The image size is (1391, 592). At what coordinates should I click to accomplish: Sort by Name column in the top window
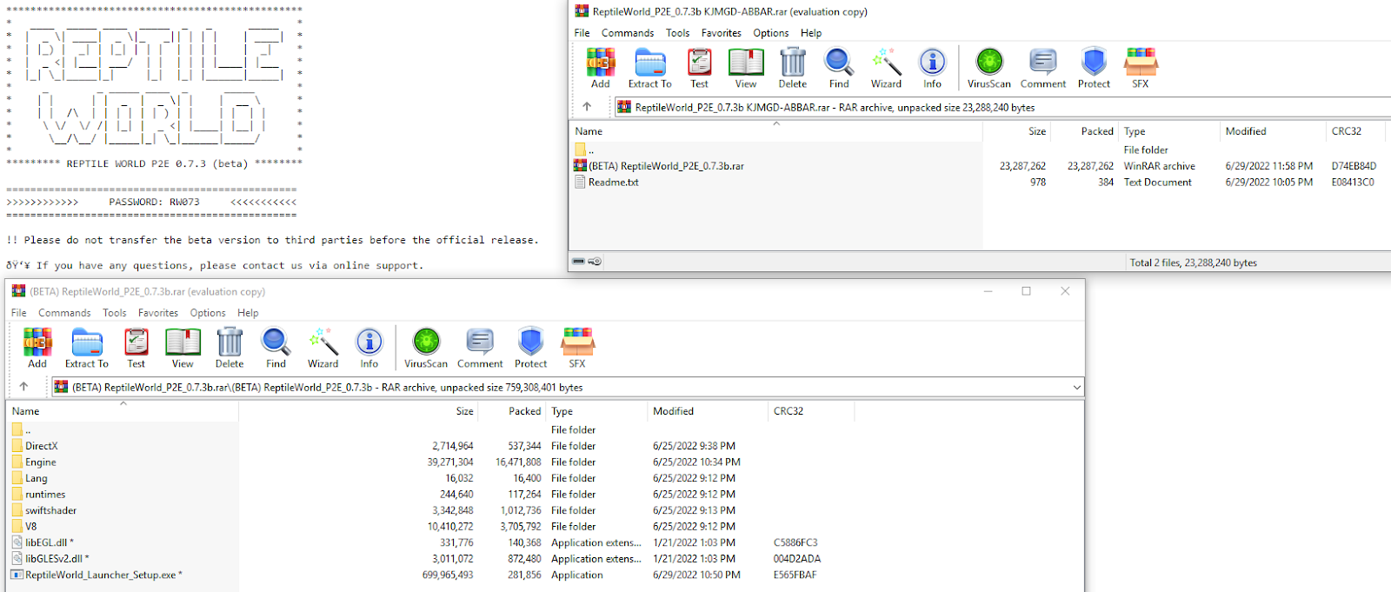tap(589, 131)
